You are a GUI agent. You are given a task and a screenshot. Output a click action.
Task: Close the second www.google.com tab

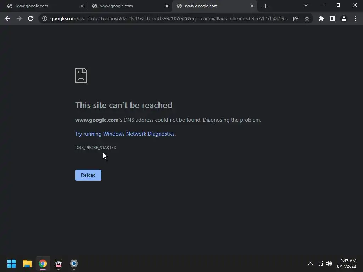coord(167,6)
